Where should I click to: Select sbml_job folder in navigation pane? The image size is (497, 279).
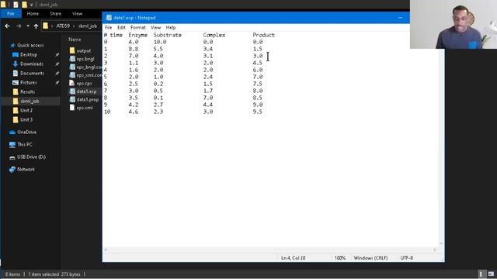30,102
